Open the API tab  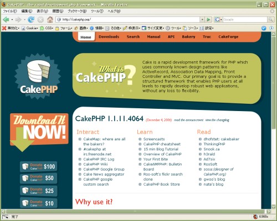(171, 36)
